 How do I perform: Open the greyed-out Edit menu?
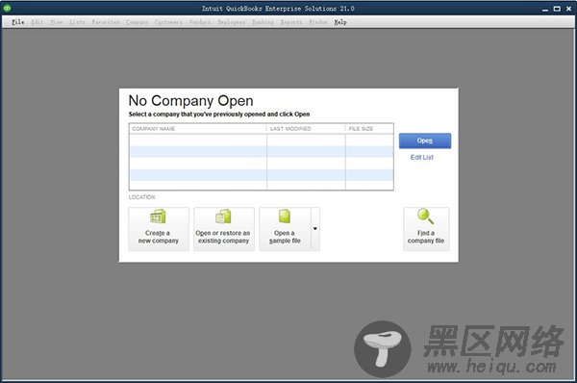(38, 22)
